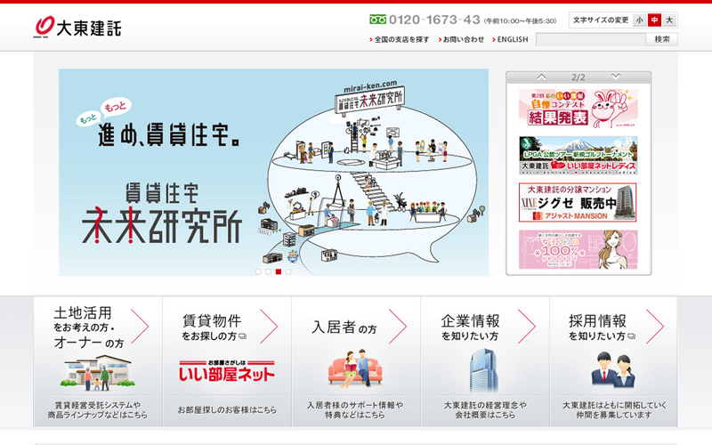The height and width of the screenshot is (445, 712).
Task: Click the 2/2 banner page indicator
Action: (578, 77)
